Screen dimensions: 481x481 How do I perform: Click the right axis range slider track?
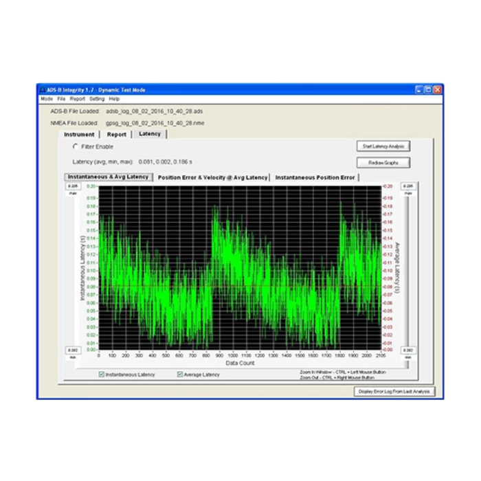click(x=407, y=271)
